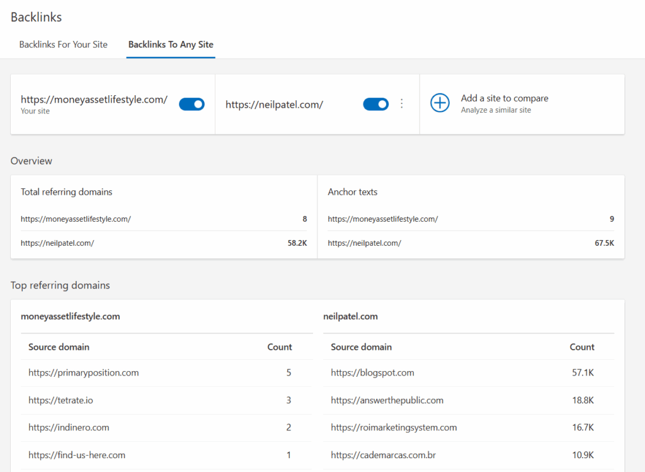Click Count header in moneyassetlifestyle.com table
This screenshot has height=472, width=645.
point(279,347)
